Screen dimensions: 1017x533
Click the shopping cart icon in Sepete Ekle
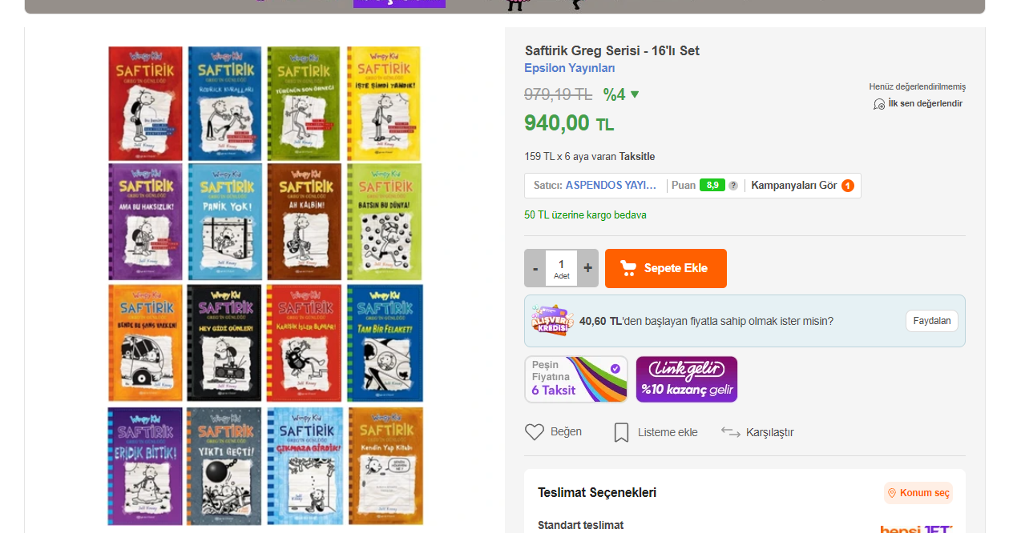628,268
